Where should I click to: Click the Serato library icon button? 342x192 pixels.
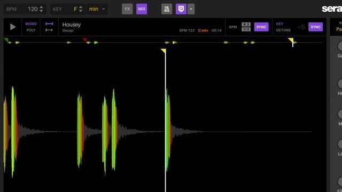point(167,9)
